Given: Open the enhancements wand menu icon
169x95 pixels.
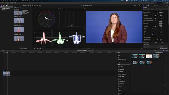Looking at the screenshot, I should [x=38, y=49].
